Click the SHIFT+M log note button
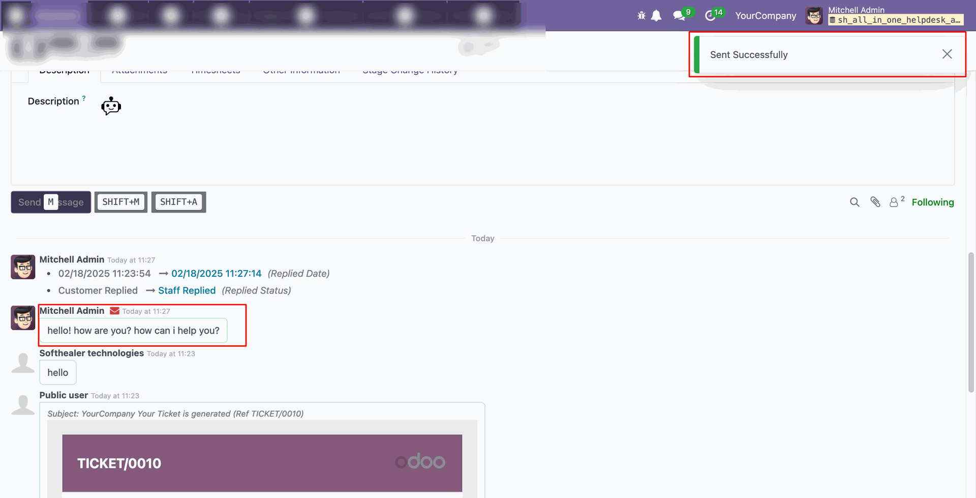Screen dimensions: 976x498 click(x=121, y=202)
